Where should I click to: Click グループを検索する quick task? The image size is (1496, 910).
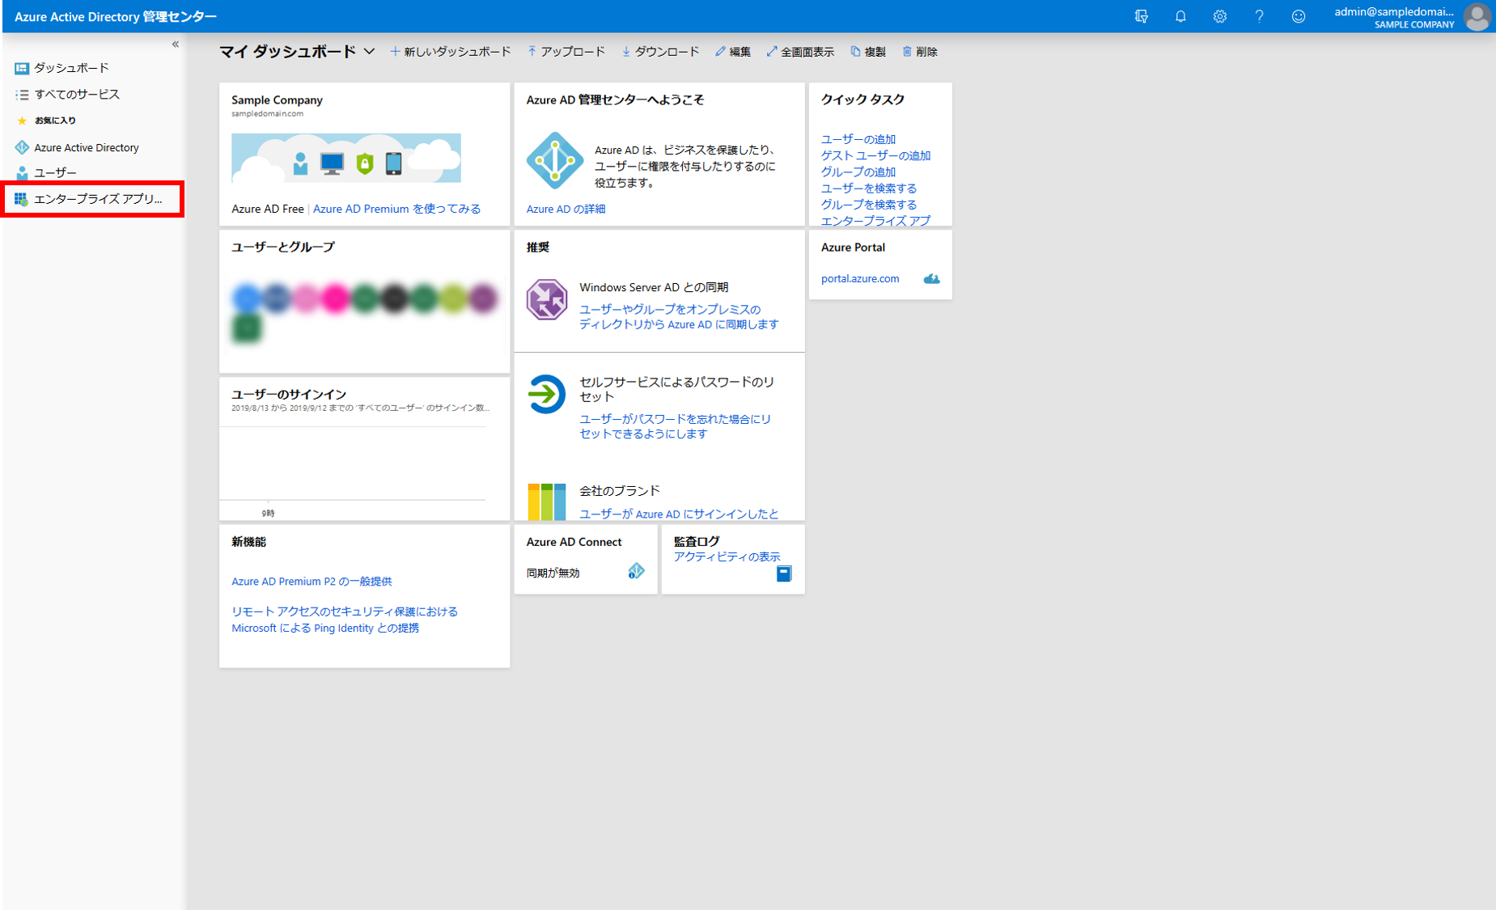(x=869, y=204)
